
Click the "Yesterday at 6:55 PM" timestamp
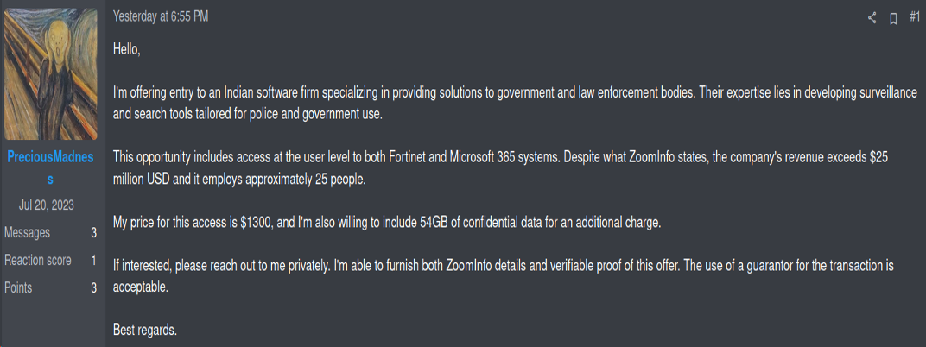(x=161, y=16)
